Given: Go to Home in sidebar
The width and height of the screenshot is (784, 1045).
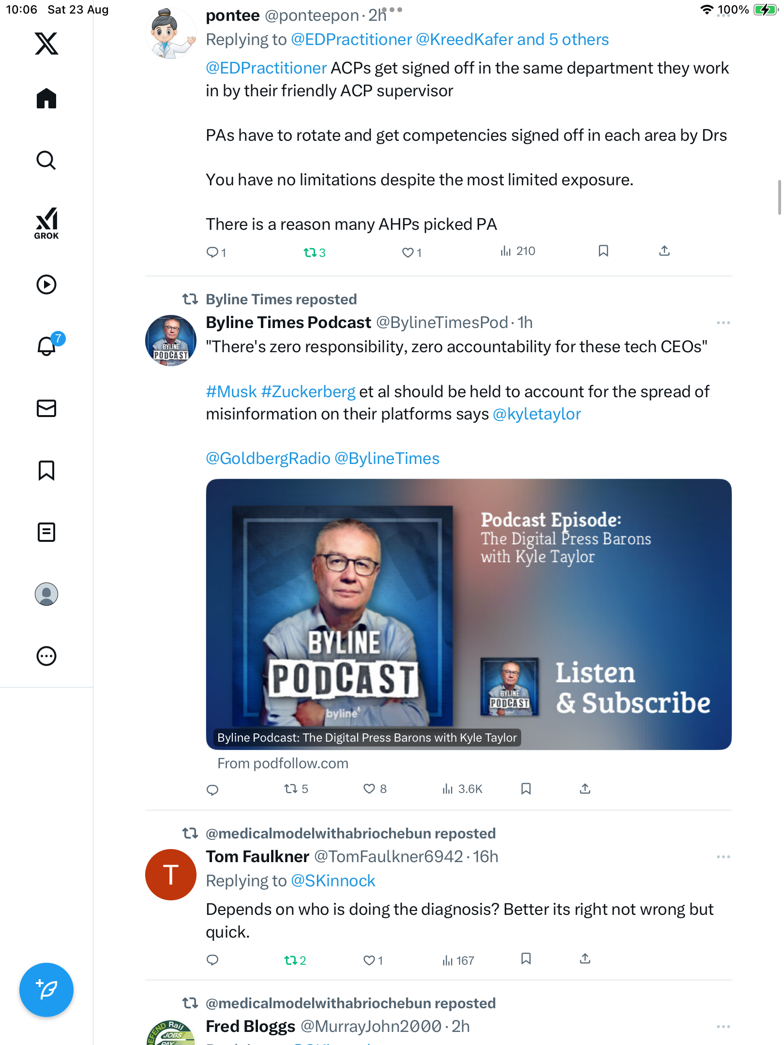Looking at the screenshot, I should point(46,99).
